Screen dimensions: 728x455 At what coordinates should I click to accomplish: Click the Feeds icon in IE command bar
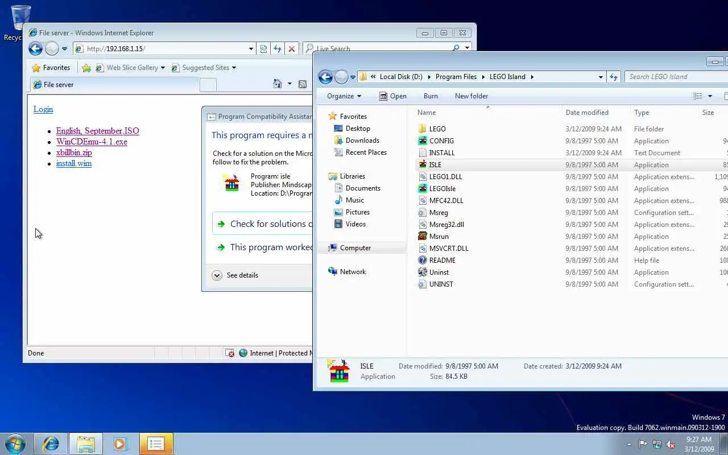pyautogui.click(x=303, y=84)
